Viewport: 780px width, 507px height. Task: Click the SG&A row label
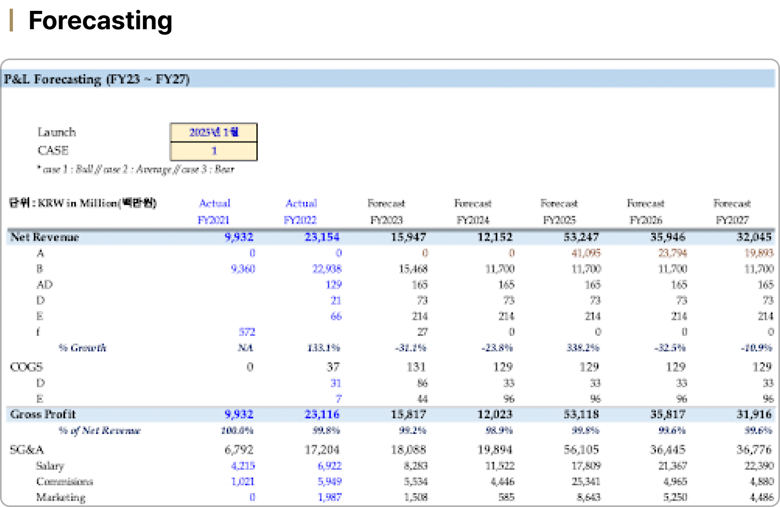(x=27, y=450)
